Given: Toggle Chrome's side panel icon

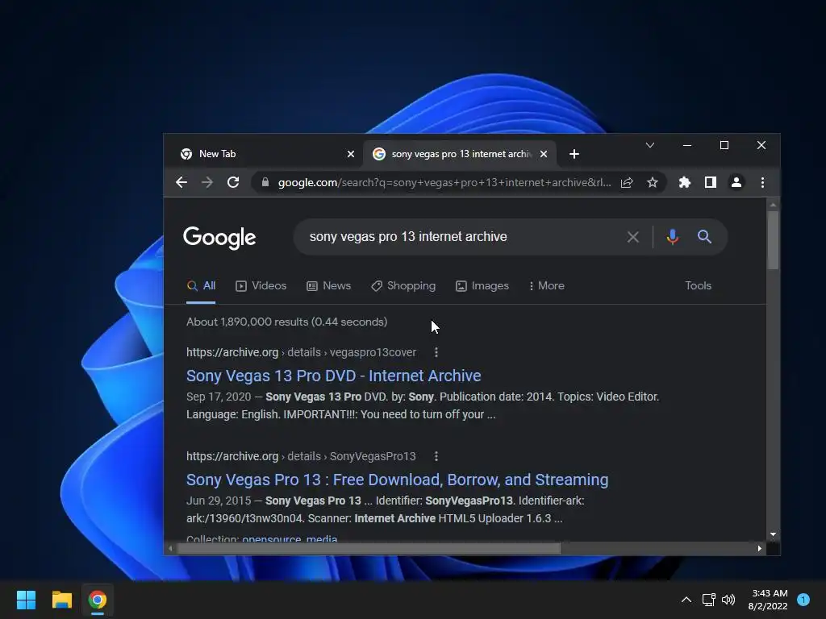Looking at the screenshot, I should 710,183.
